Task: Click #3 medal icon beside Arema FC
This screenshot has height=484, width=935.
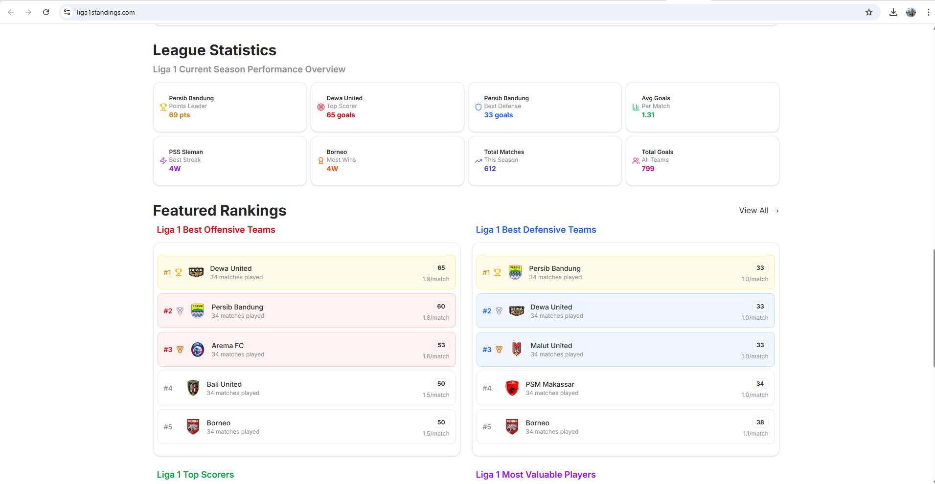Action: 180,350
